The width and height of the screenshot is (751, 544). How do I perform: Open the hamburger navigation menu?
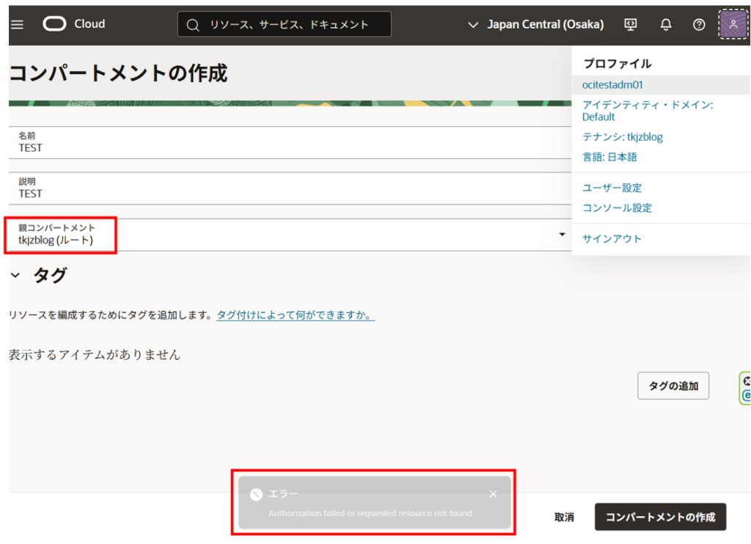coord(17,24)
